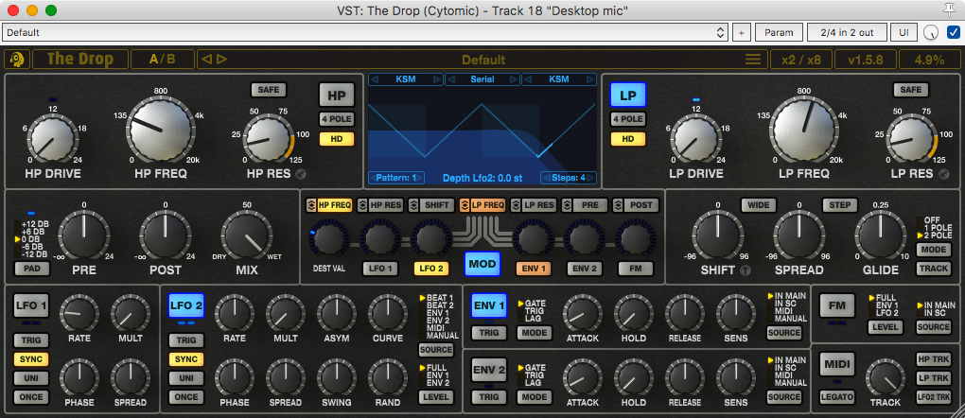
Task: Select the ENV 1 modulation source tab
Action: click(533, 269)
